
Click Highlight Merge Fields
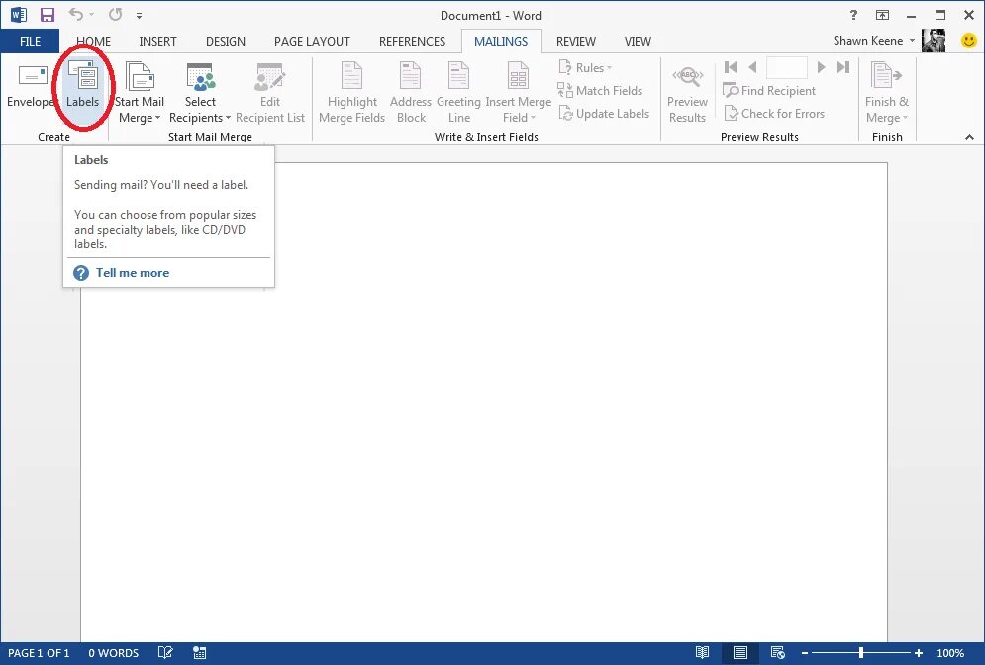pos(351,92)
